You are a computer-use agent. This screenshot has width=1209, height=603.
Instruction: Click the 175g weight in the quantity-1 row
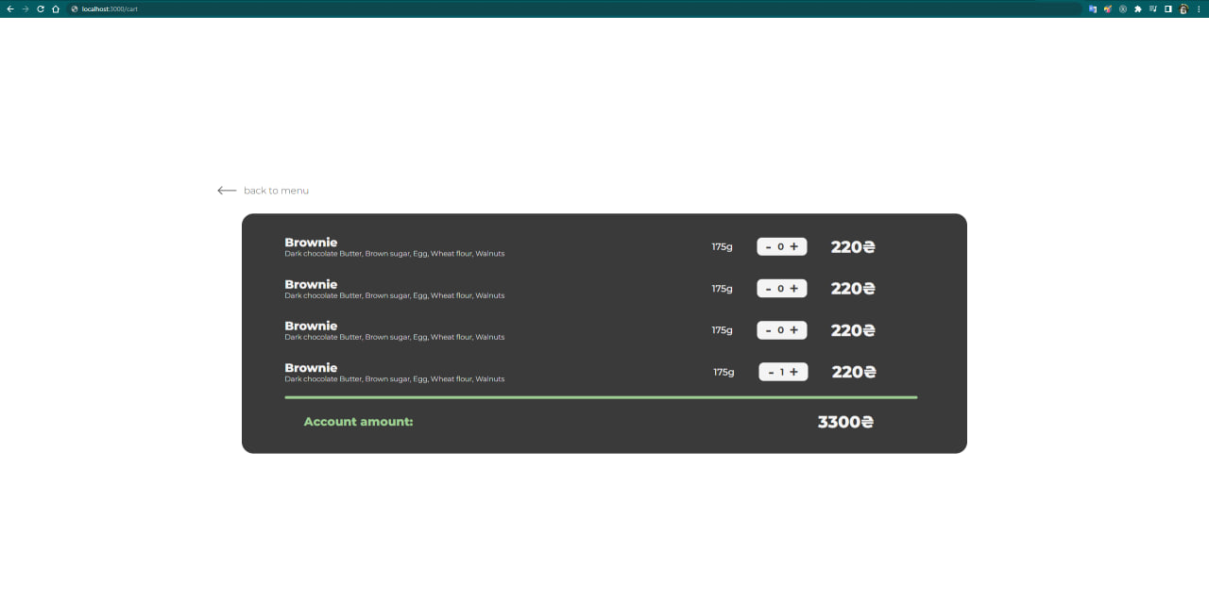pos(724,372)
